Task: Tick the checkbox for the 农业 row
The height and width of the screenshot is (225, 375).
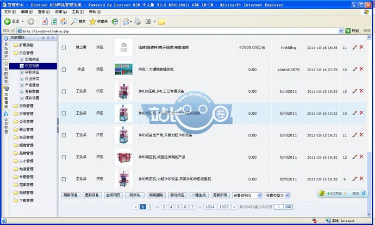Action: [x=64, y=70]
